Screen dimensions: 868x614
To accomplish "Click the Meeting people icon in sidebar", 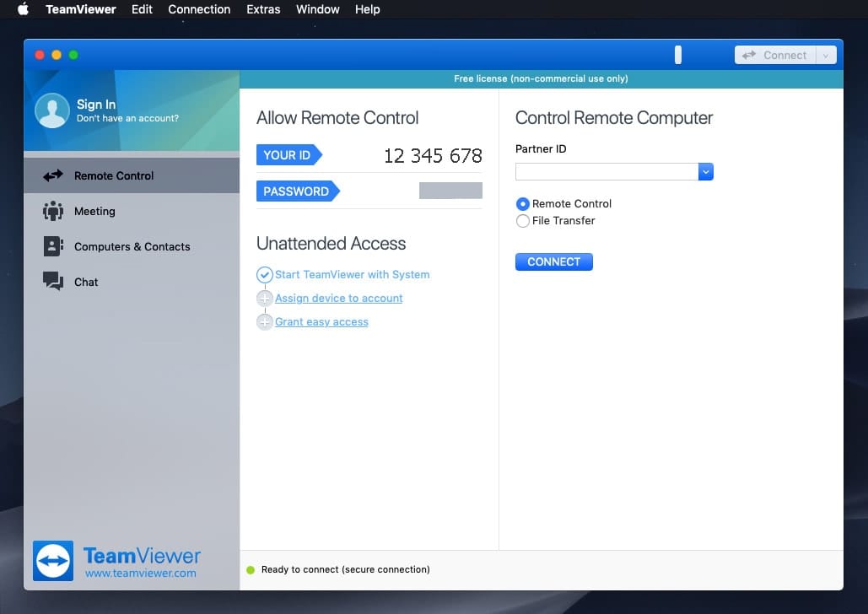I will click(53, 212).
